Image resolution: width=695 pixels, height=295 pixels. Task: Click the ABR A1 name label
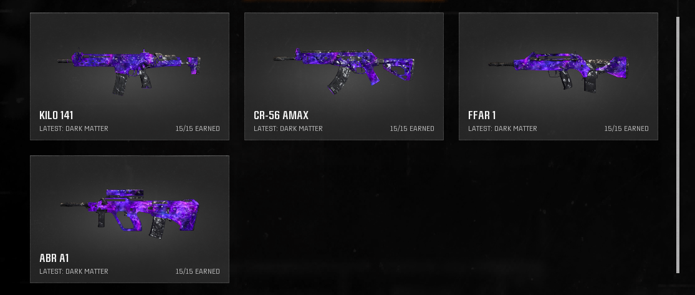pyautogui.click(x=54, y=258)
